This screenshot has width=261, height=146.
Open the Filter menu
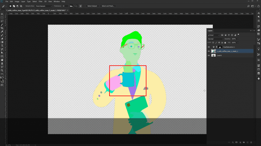[41, 2]
